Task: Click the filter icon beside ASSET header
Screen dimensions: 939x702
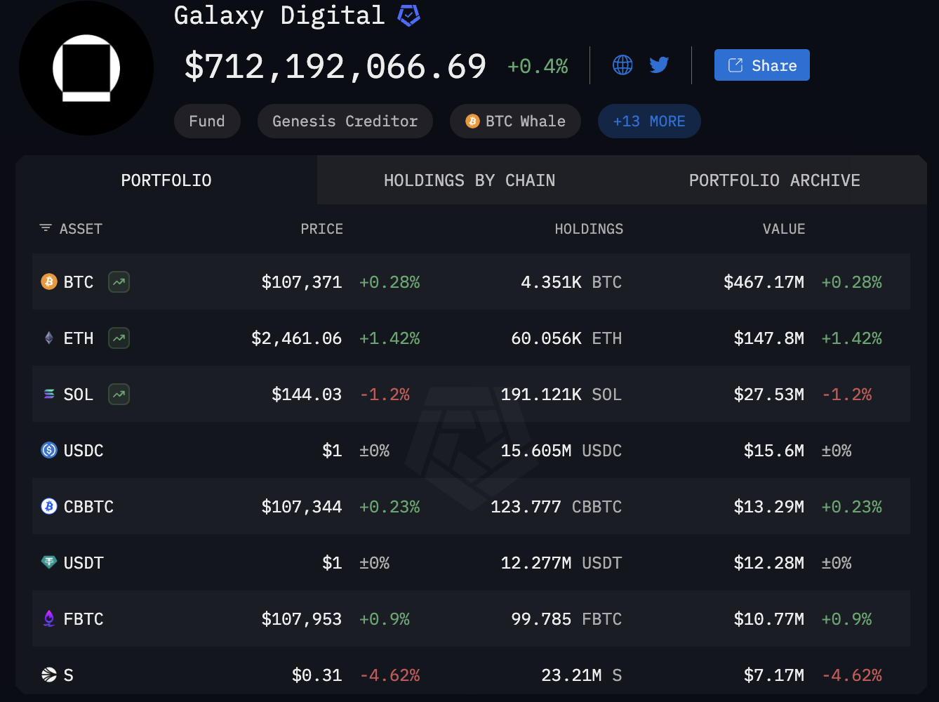Action: click(x=46, y=228)
